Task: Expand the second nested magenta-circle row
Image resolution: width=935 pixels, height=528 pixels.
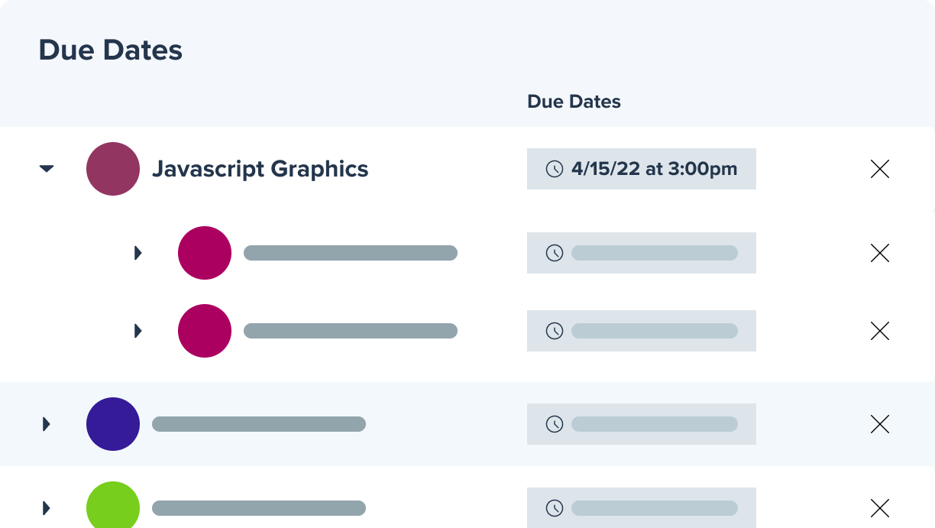Action: pos(138,331)
